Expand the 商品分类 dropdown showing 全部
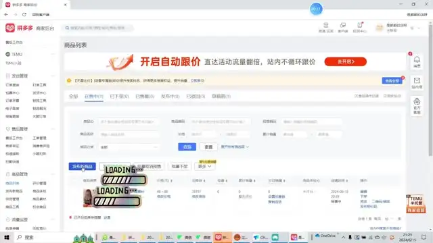The width and height of the screenshot is (433, 243). point(129,147)
